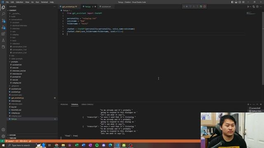The image size is (264, 148).
Task: Click the Windows Start button
Action: click(x=3, y=145)
